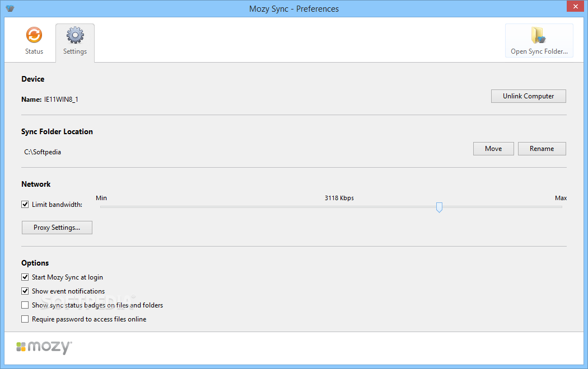Click the mozy logo at the bottom
This screenshot has height=369, width=588.
[x=44, y=347]
